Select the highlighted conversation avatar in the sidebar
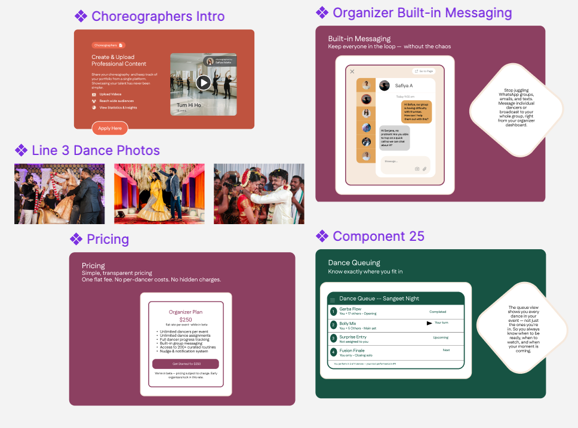This screenshot has height=428, width=578. (366, 99)
